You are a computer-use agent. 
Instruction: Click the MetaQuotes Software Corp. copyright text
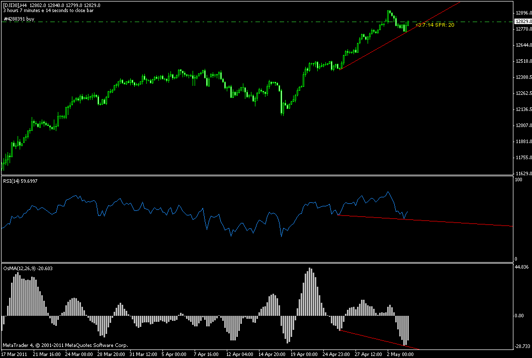[x=65, y=345]
